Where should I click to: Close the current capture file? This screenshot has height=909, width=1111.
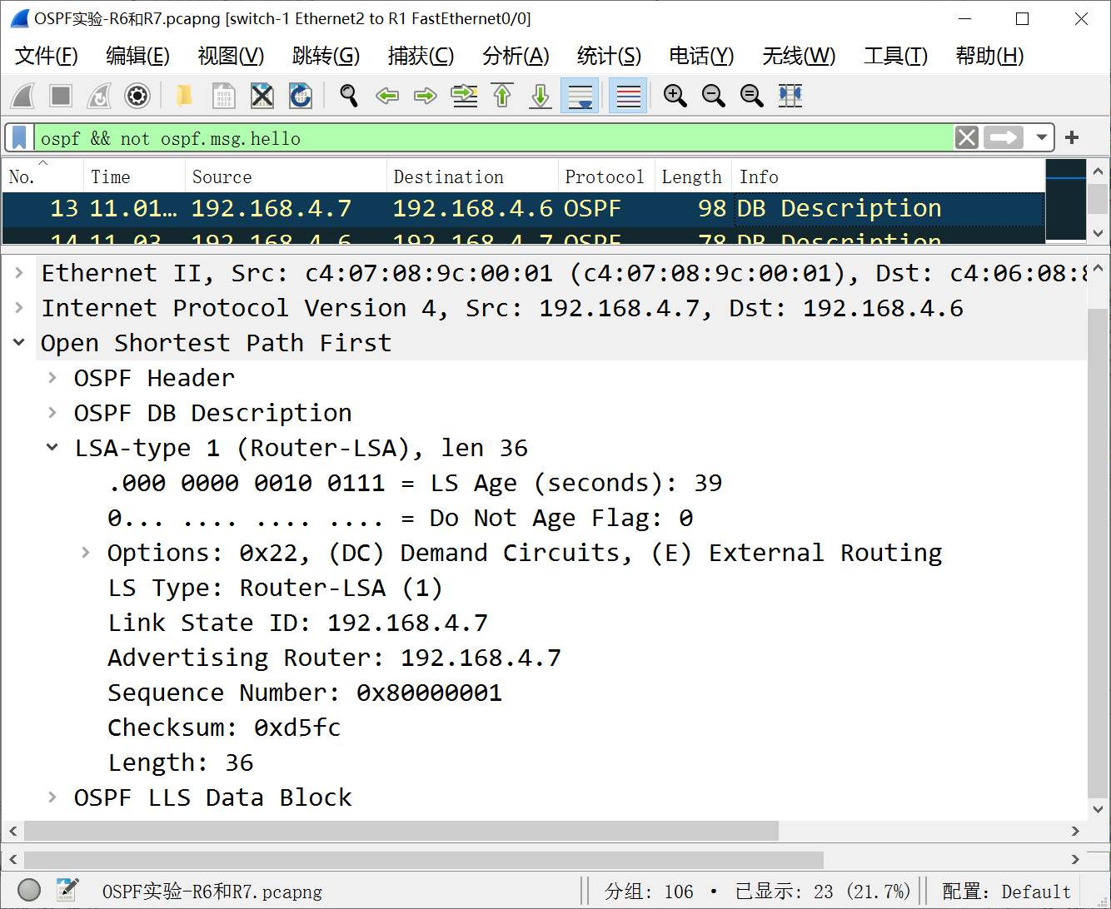pyautogui.click(x=262, y=96)
